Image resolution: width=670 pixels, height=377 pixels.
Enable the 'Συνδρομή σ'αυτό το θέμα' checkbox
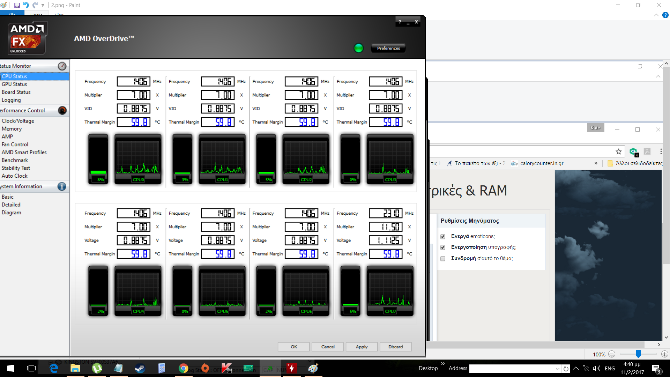443,259
